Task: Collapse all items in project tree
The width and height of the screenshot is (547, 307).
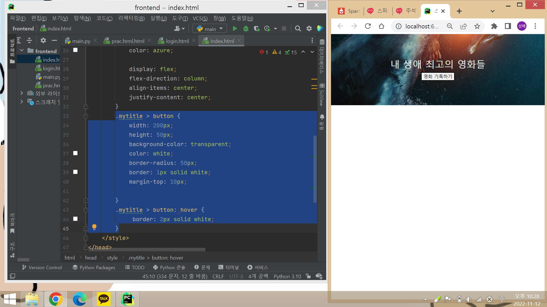Action: point(29,40)
